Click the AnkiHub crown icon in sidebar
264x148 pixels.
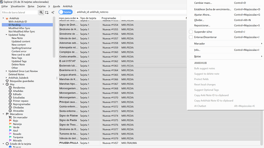coord(7,18)
